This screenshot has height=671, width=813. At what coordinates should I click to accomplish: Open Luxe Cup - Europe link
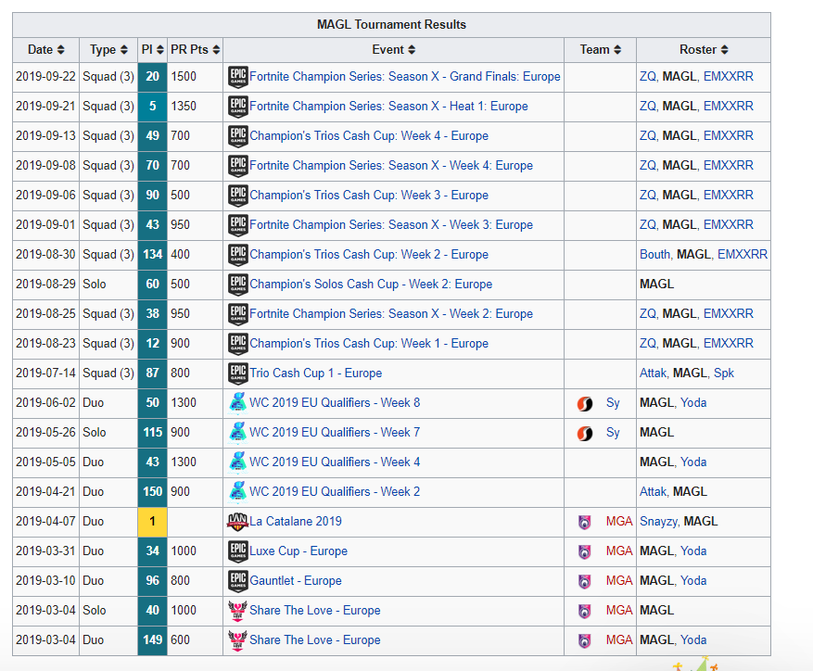tap(299, 551)
